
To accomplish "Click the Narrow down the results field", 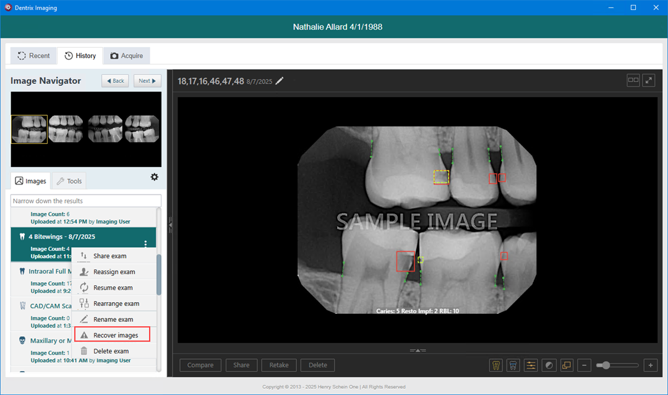I will coord(86,201).
